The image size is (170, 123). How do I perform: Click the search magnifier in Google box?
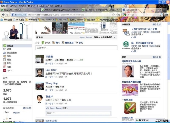click(x=161, y=15)
